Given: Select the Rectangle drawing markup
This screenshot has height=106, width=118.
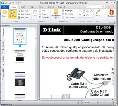Looking at the screenshot, I should 80,15.
